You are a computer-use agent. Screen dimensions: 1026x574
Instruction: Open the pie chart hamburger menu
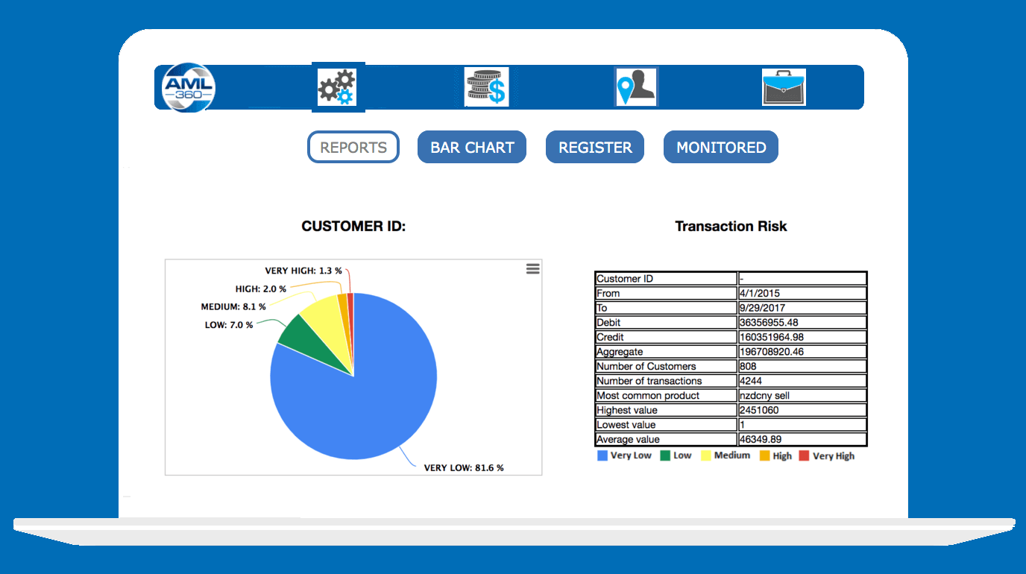532,269
